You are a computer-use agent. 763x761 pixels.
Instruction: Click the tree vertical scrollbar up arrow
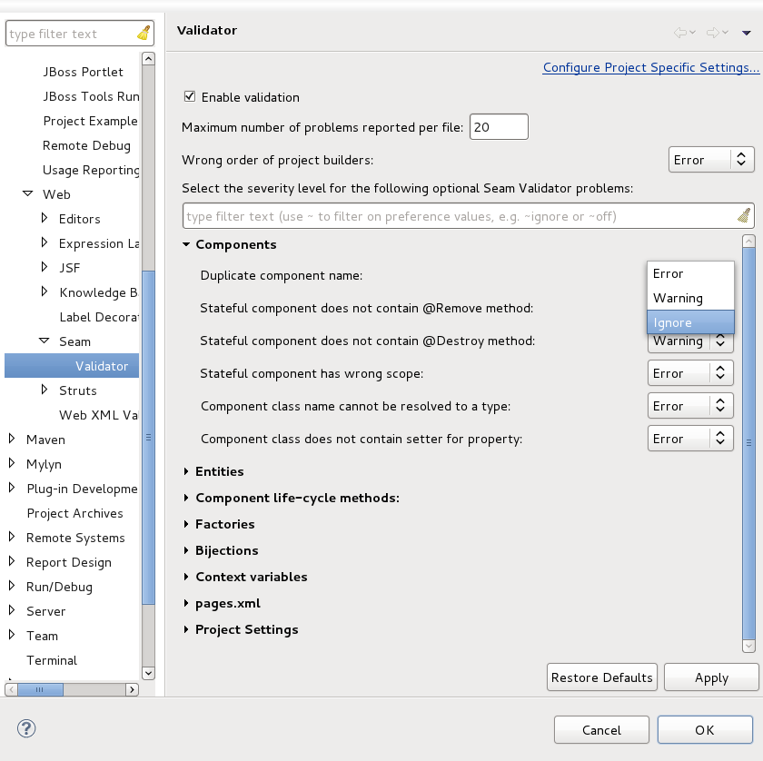tap(148, 59)
